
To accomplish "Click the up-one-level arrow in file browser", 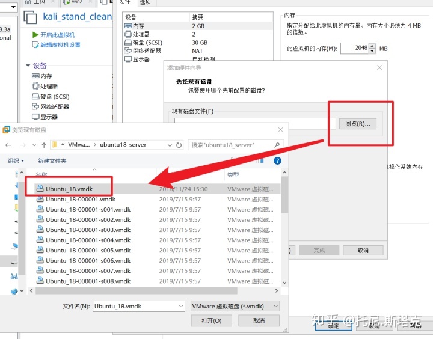I will pyautogui.click(x=44, y=145).
